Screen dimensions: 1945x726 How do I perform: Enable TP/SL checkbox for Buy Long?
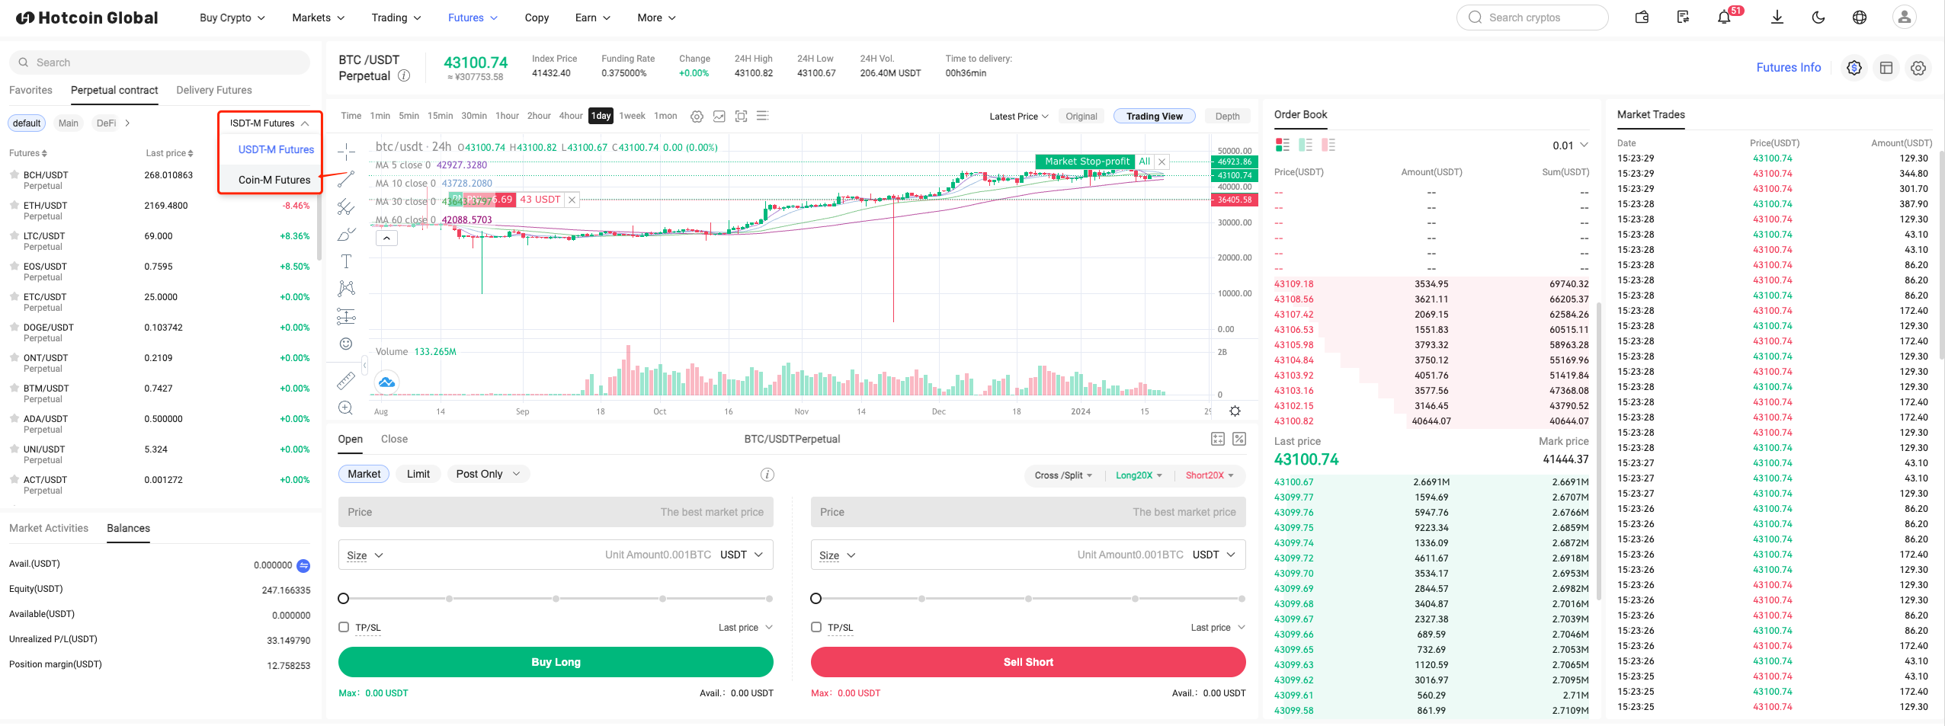coord(344,627)
